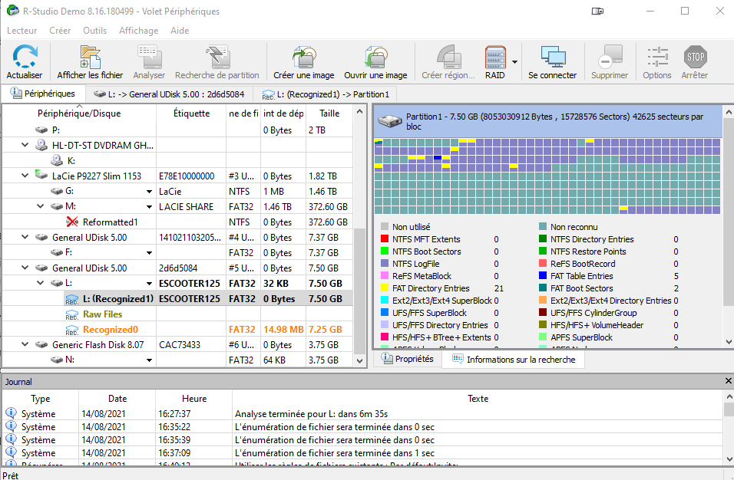
Task: Click the Arrêter stop icon
Action: (x=695, y=57)
